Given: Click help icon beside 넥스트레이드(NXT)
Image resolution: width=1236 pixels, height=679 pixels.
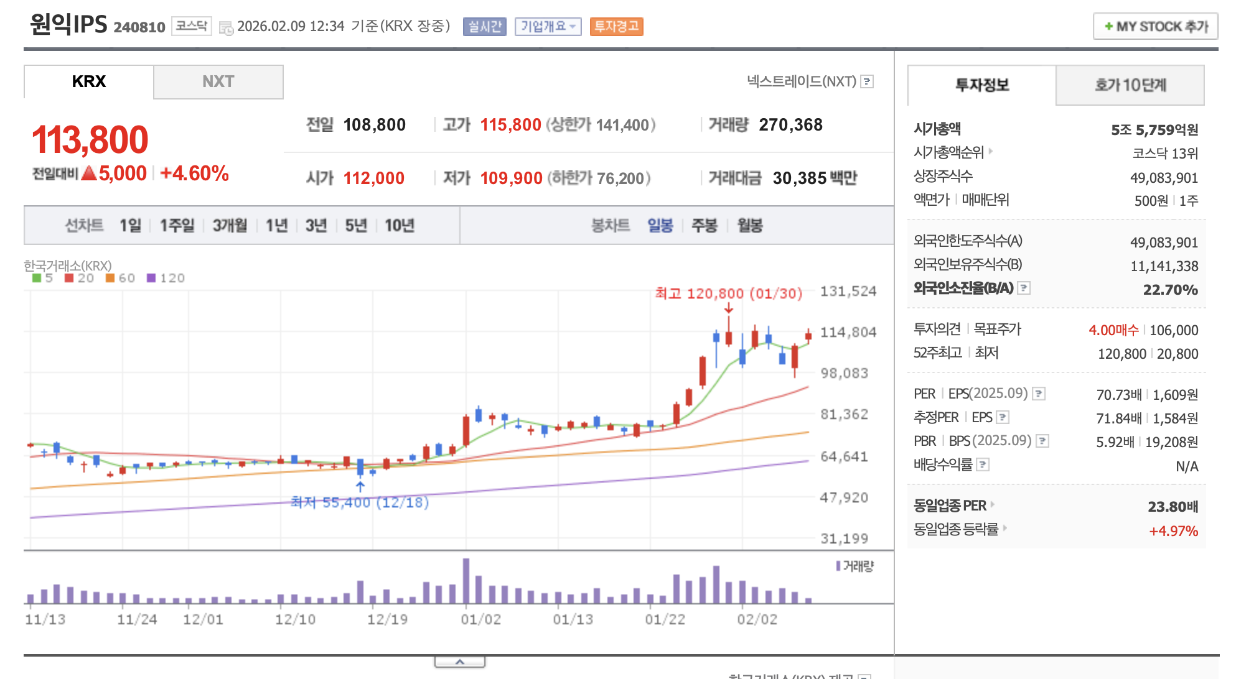Looking at the screenshot, I should (x=867, y=81).
